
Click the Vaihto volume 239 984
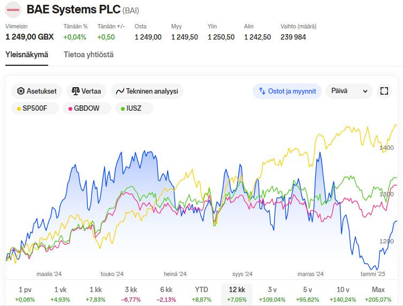293,37
